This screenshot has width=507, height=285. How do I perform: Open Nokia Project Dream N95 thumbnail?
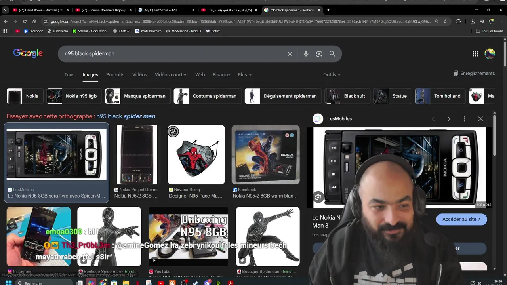pyautogui.click(x=137, y=155)
